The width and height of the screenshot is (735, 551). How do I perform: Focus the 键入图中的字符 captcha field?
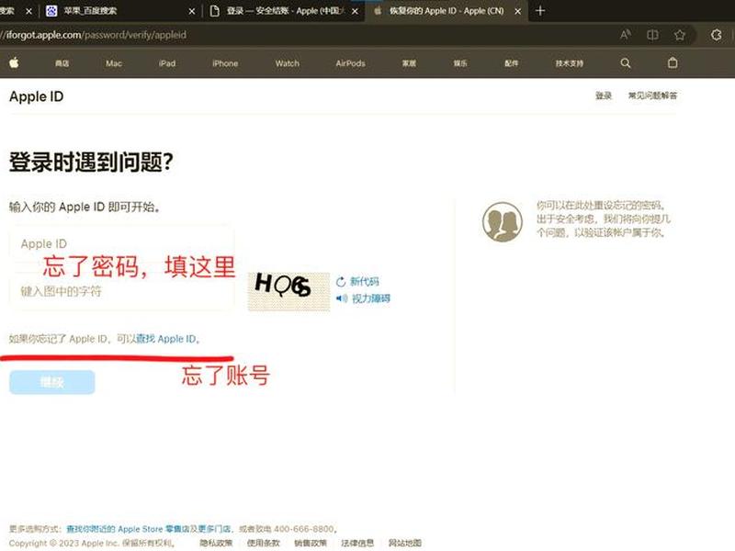pyautogui.click(x=121, y=291)
